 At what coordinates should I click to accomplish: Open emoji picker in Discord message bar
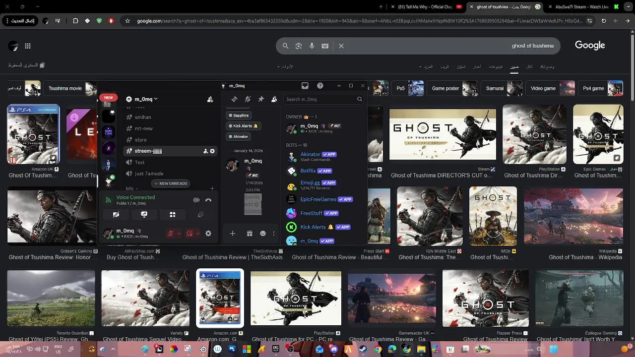click(x=263, y=234)
